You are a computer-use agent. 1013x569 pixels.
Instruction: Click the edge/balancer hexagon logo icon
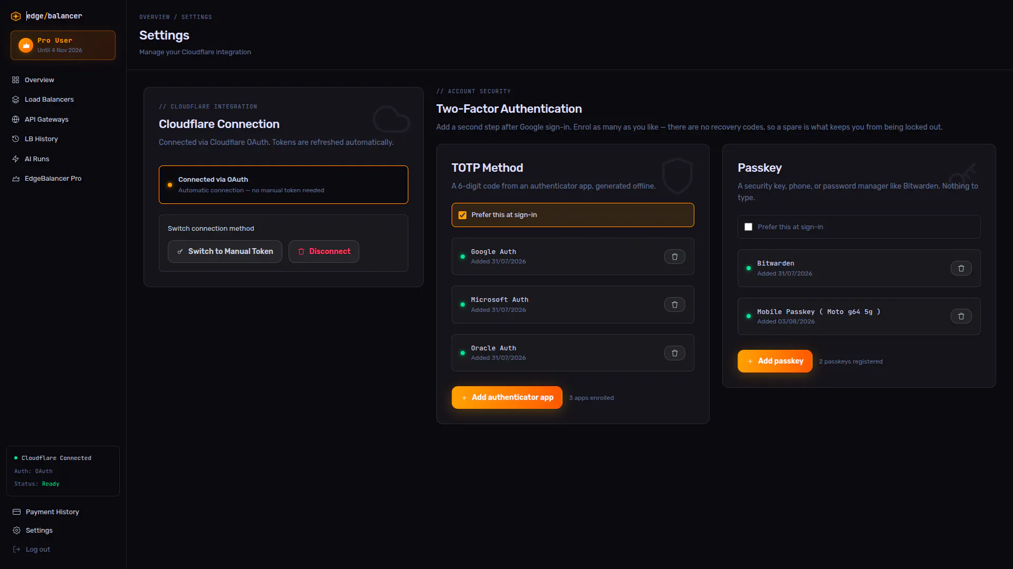pyautogui.click(x=16, y=16)
